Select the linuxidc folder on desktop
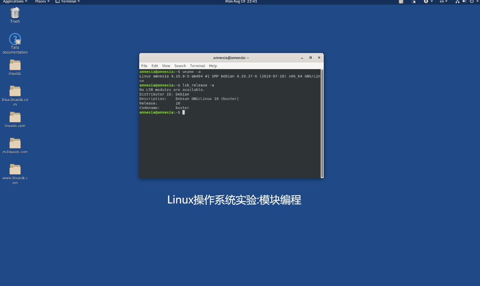 click(15, 65)
